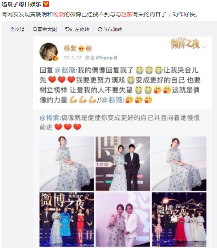The width and height of the screenshot is (217, 248).
Task: Open the red gown stage photo
Action: [179, 219]
